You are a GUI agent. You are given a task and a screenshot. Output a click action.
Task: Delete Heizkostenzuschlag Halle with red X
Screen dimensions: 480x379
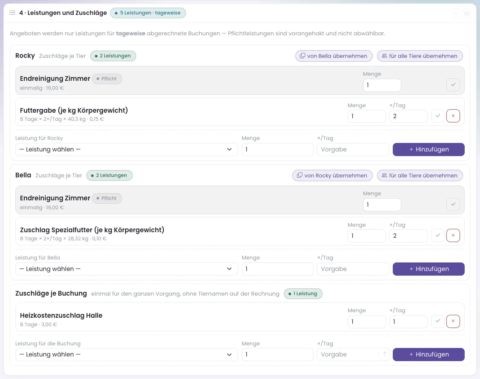click(x=453, y=321)
